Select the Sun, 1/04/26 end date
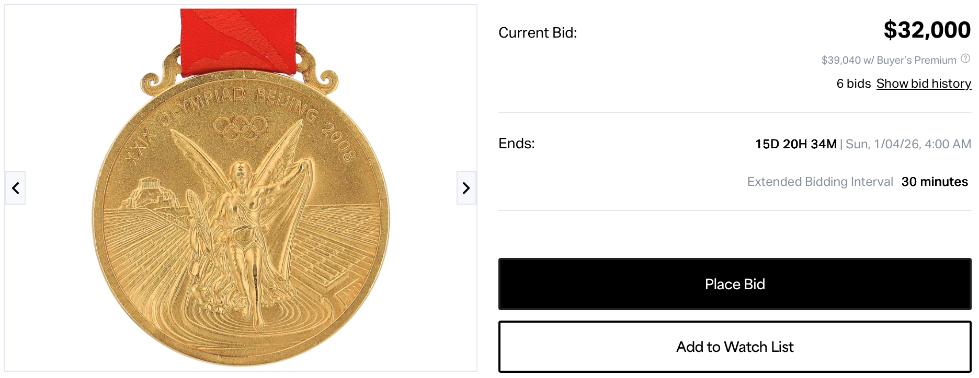The width and height of the screenshot is (979, 378). 908,144
